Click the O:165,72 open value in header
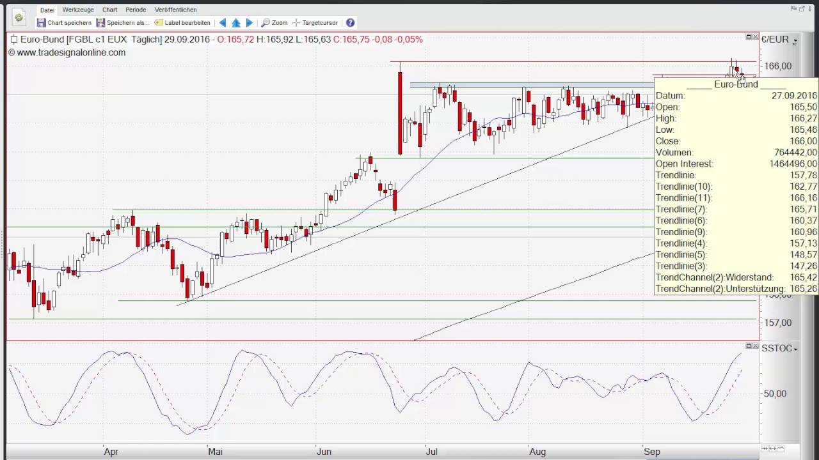 click(x=235, y=40)
